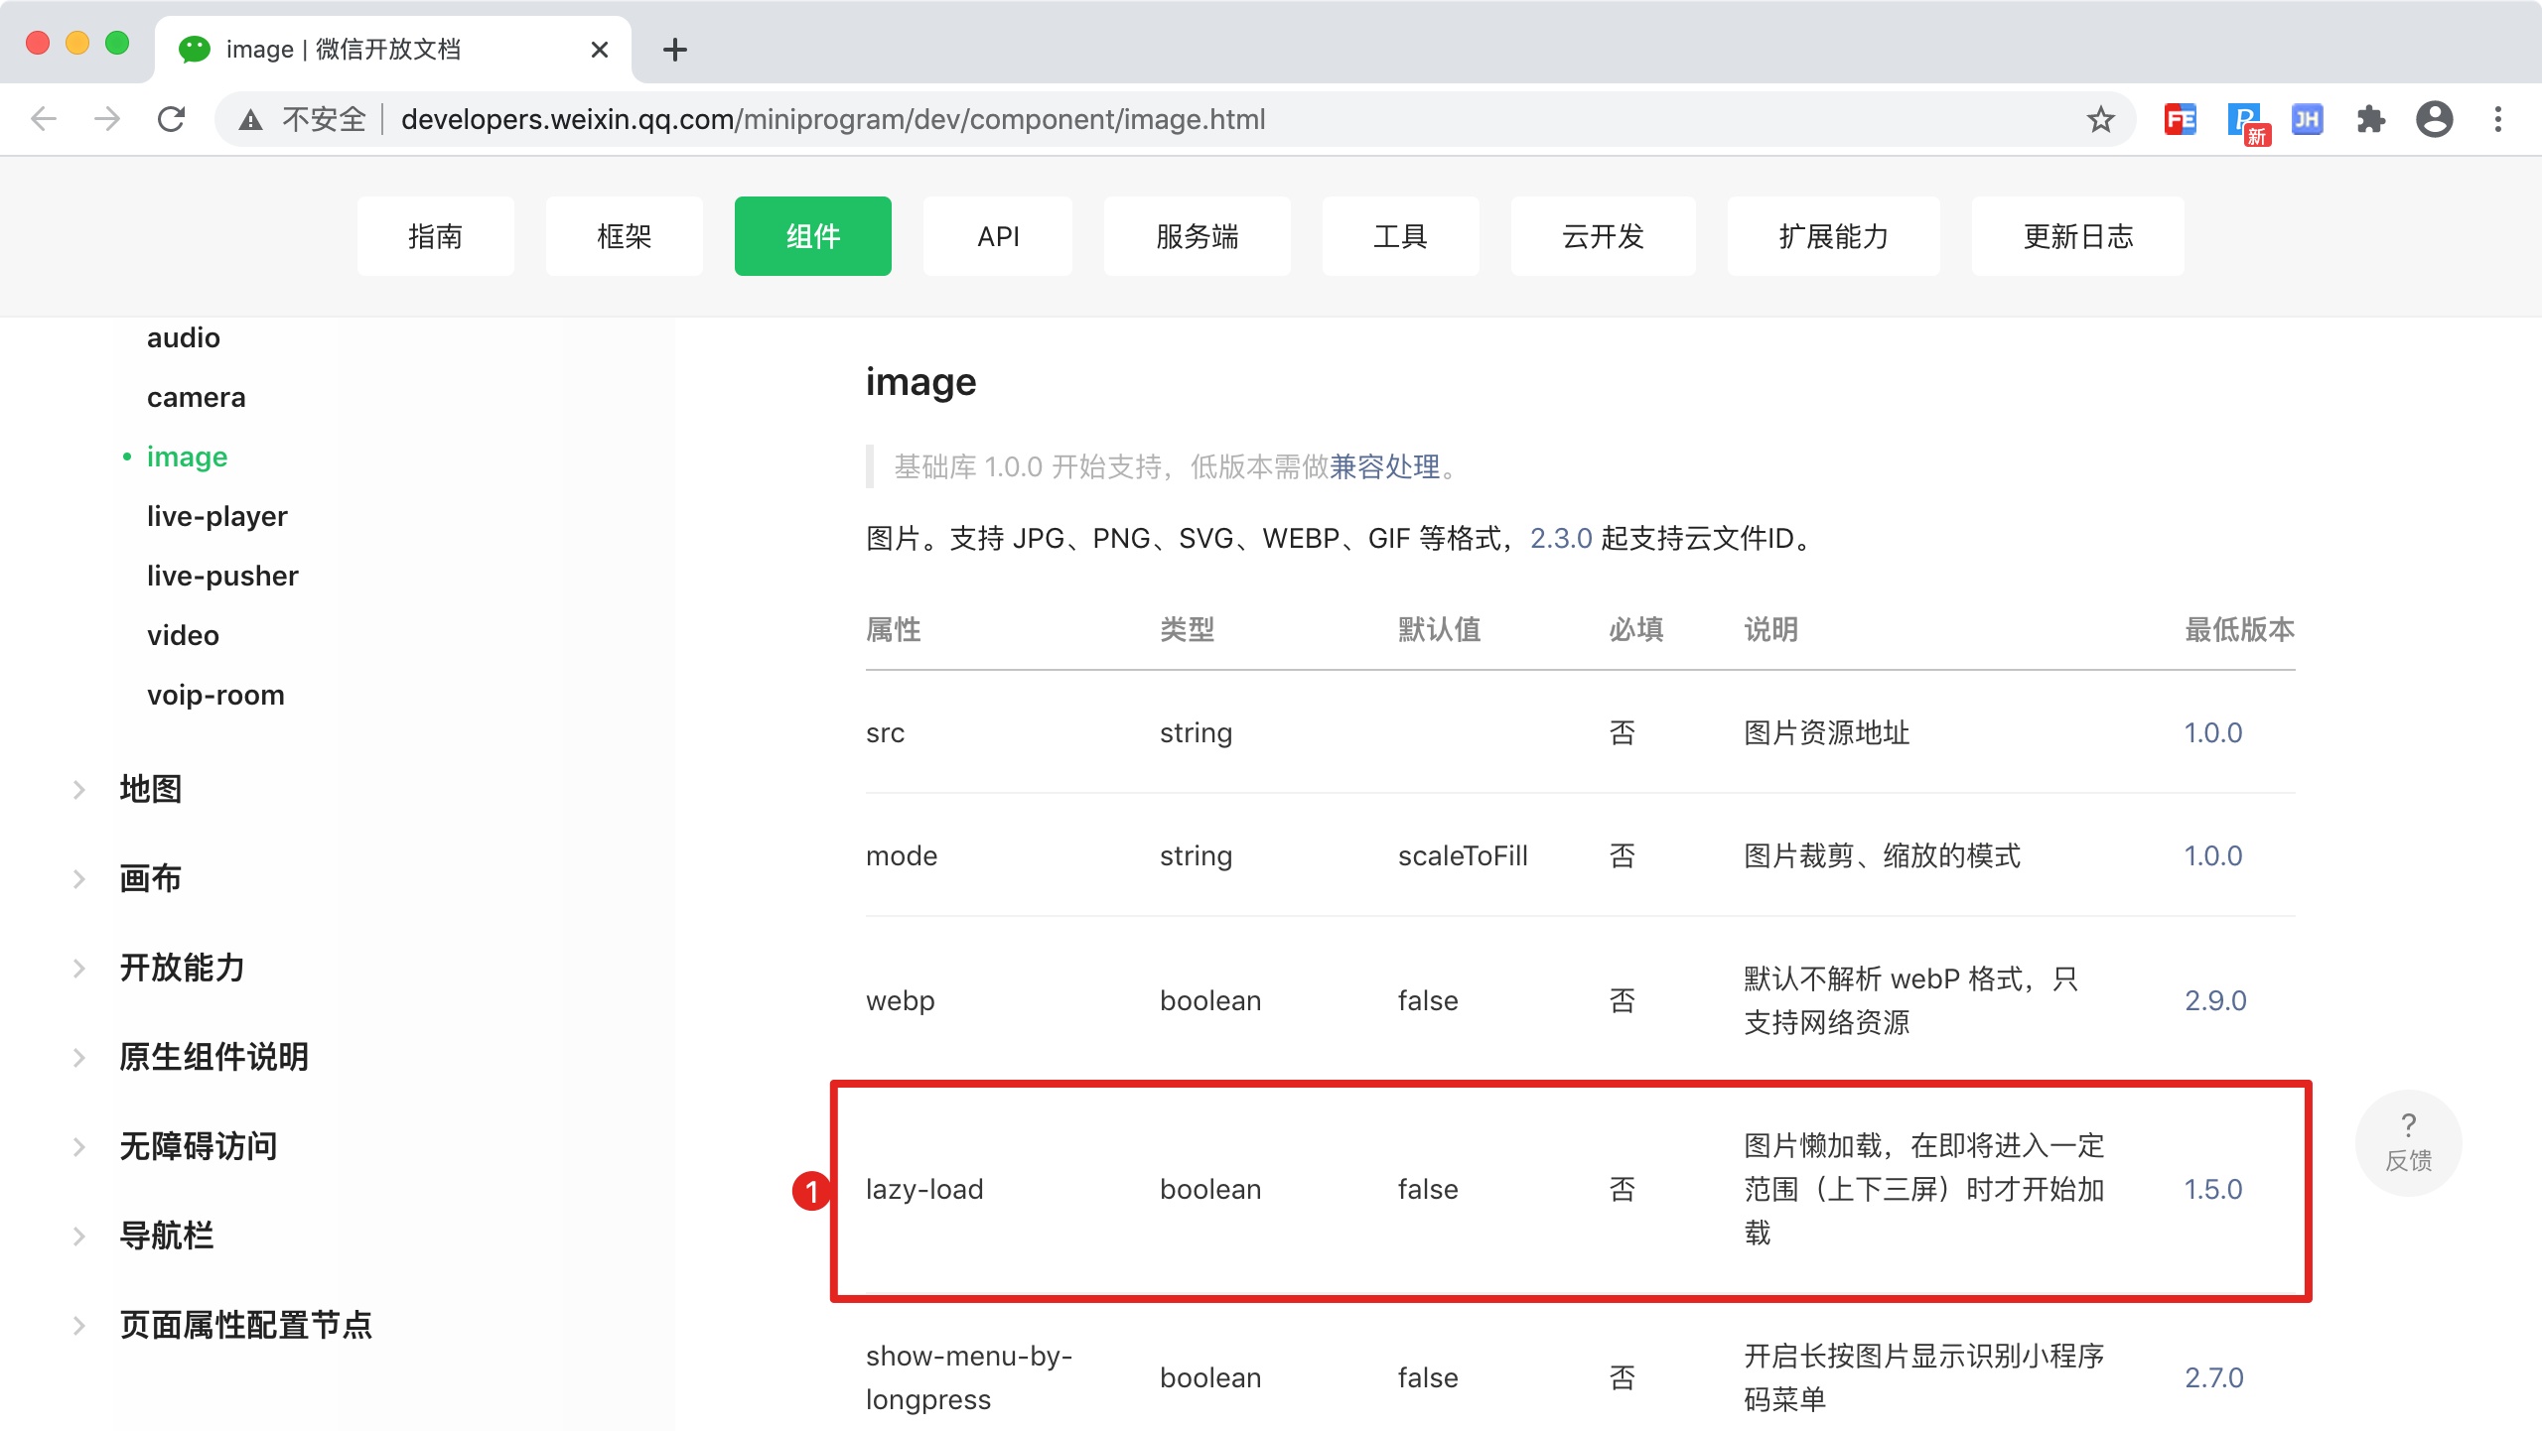Open a new browser tab

675,50
